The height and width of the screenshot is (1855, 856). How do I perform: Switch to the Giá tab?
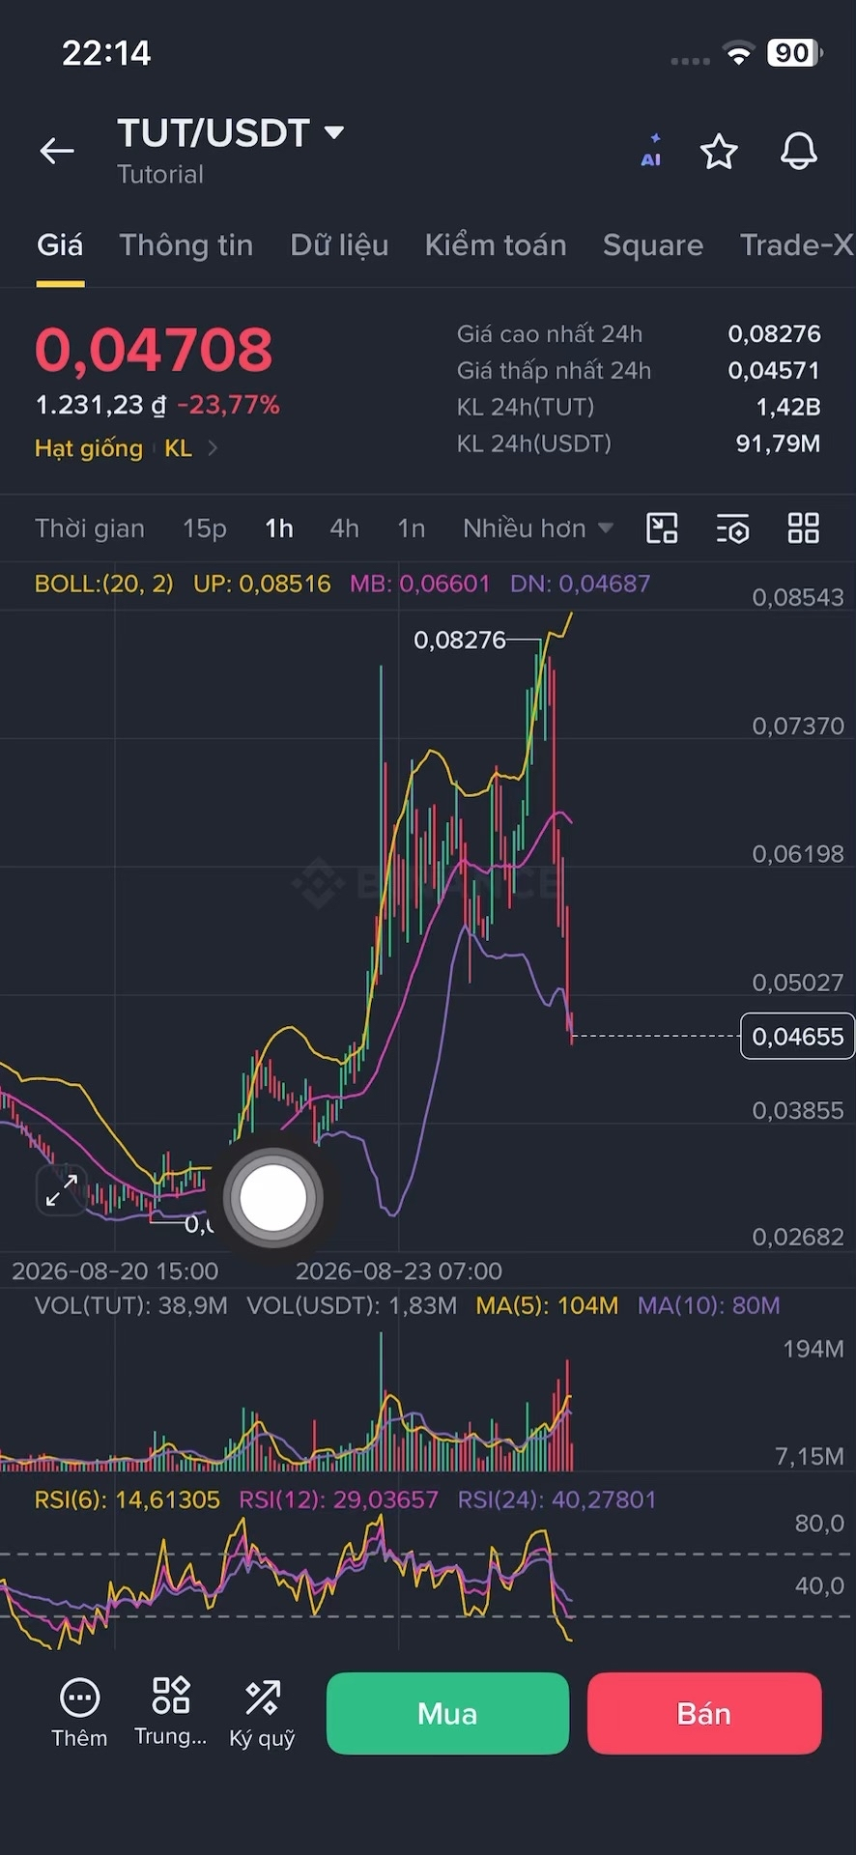tap(60, 245)
